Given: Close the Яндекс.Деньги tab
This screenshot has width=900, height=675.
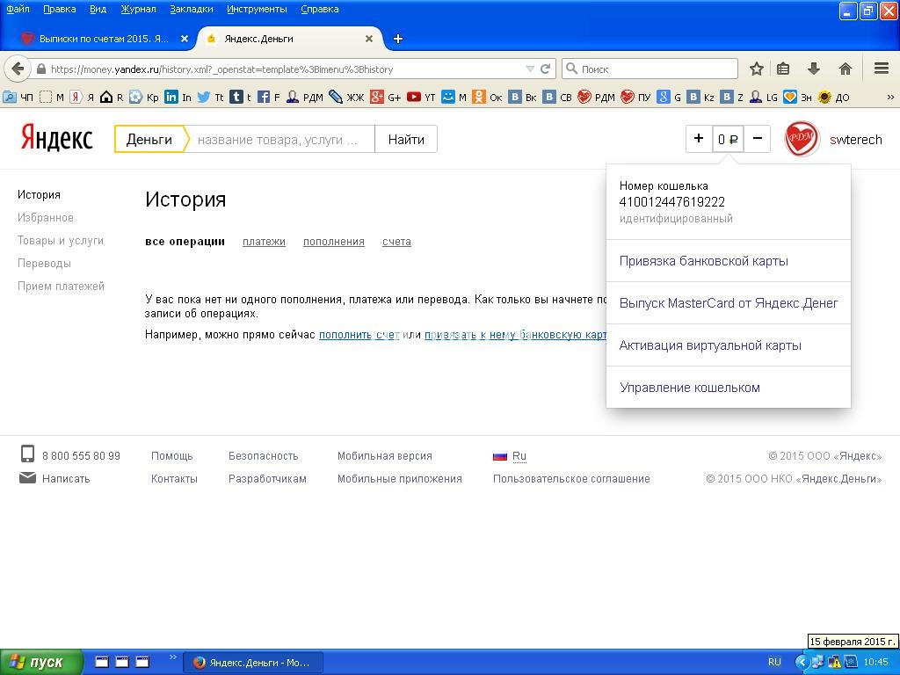Looking at the screenshot, I should click(369, 39).
